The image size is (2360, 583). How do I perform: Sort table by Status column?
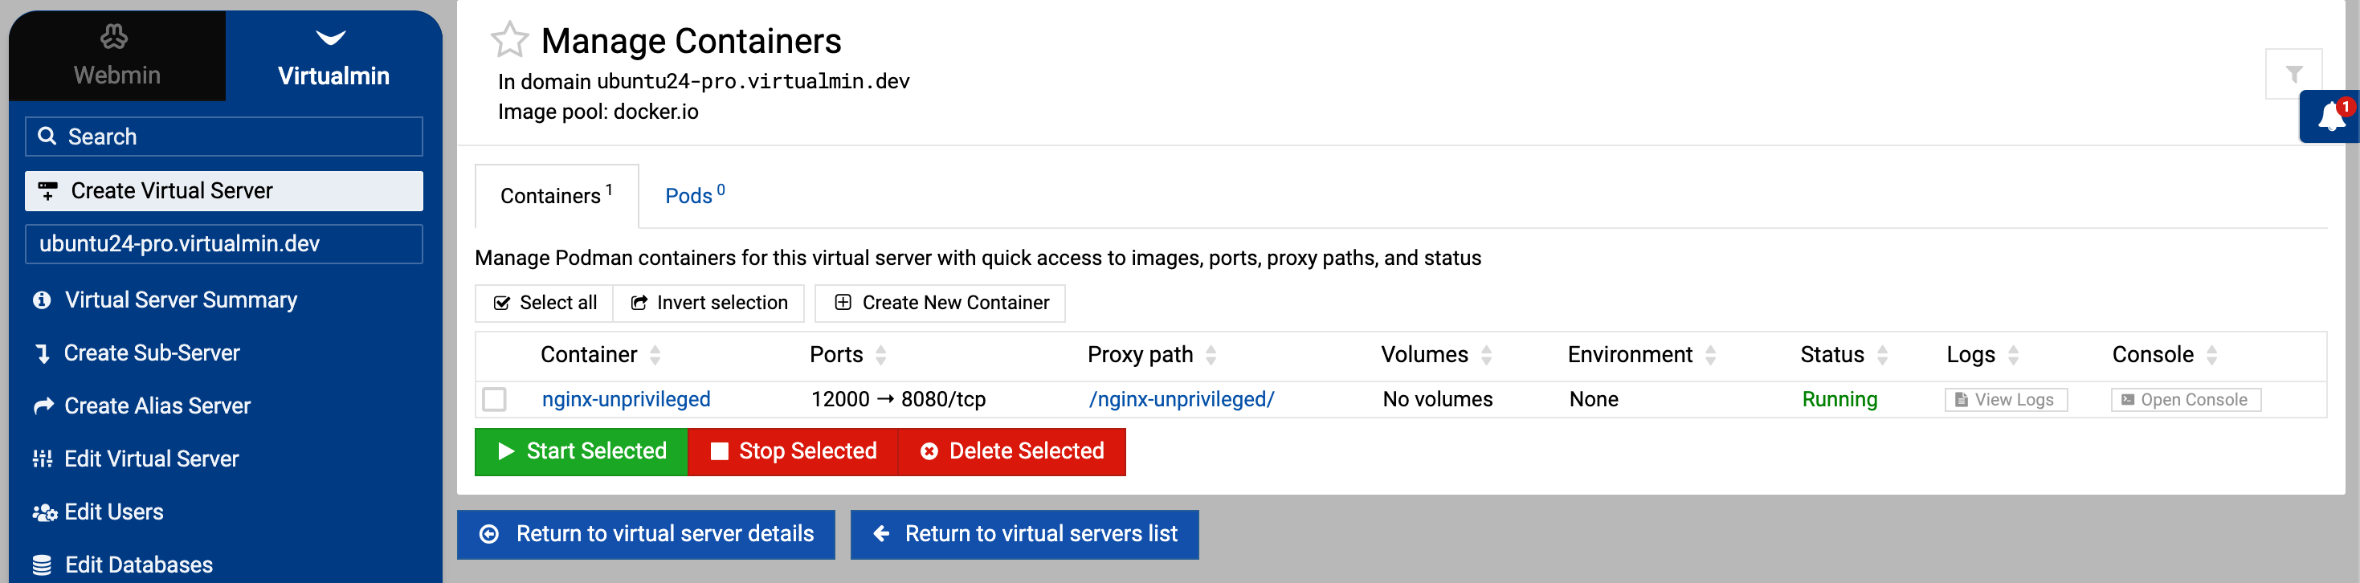(1831, 355)
